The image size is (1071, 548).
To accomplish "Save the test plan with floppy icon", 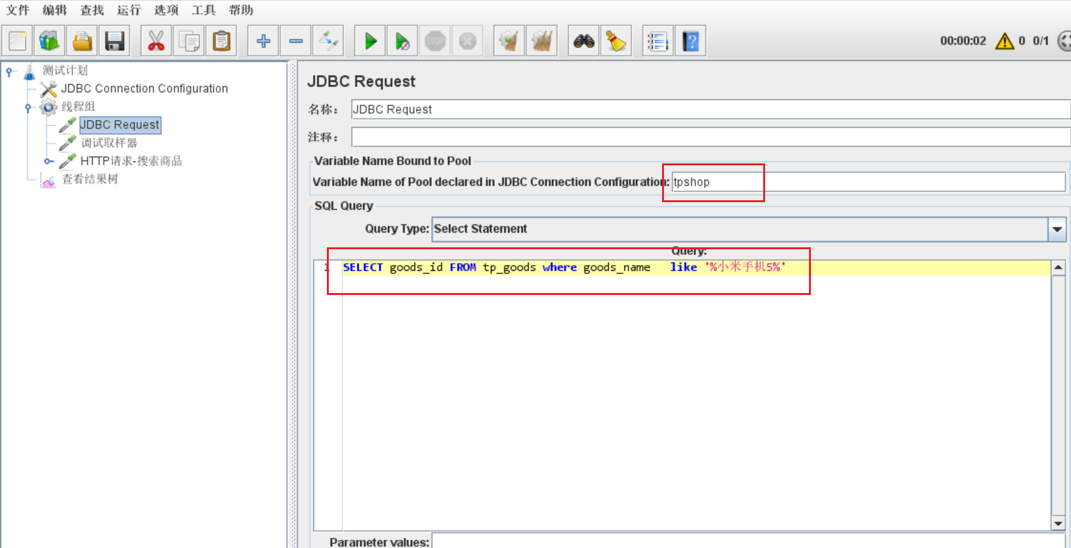I will (114, 41).
